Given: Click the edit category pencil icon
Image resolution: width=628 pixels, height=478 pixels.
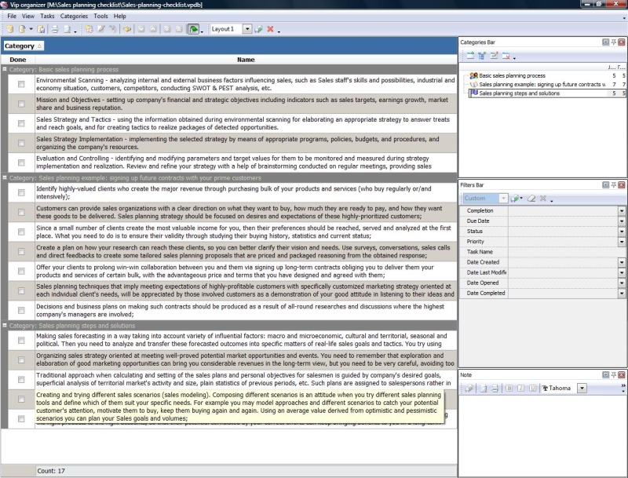Looking at the screenshot, I should [494, 56].
